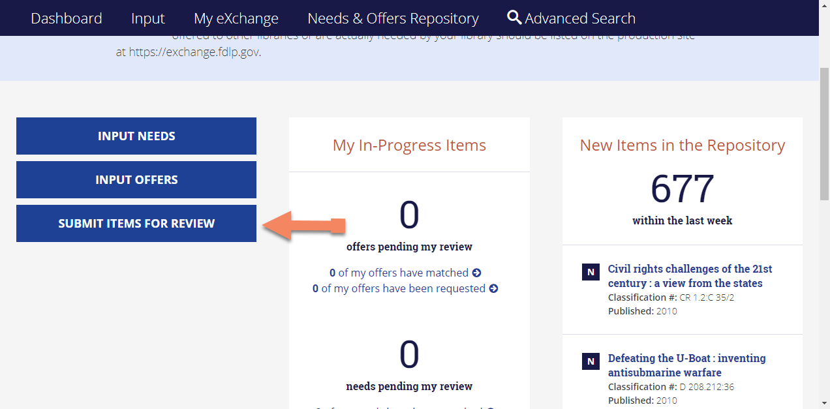Click the Advanced Search magnifier icon
830x409 pixels.
514,18
